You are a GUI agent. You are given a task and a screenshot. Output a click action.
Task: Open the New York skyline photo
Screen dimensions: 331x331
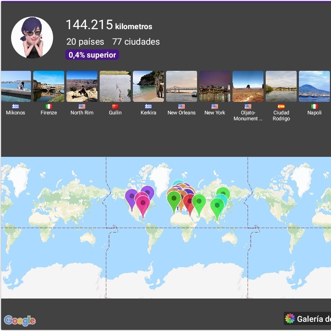tap(215, 86)
